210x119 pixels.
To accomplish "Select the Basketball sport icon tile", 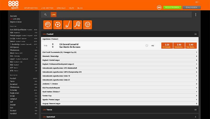I will [48, 25].
